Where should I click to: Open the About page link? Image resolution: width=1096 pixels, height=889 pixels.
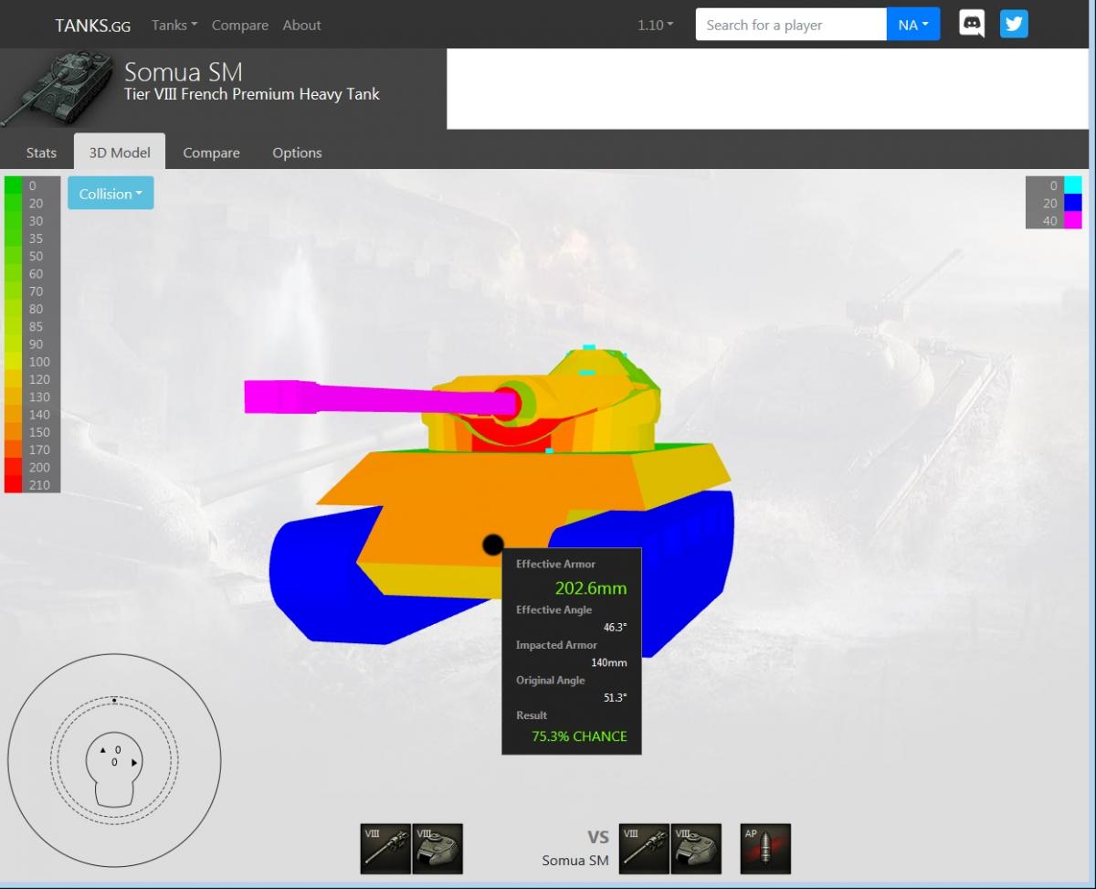(x=301, y=26)
